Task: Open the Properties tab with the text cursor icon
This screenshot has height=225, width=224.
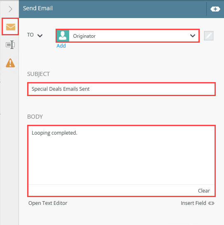Action: 10,45
